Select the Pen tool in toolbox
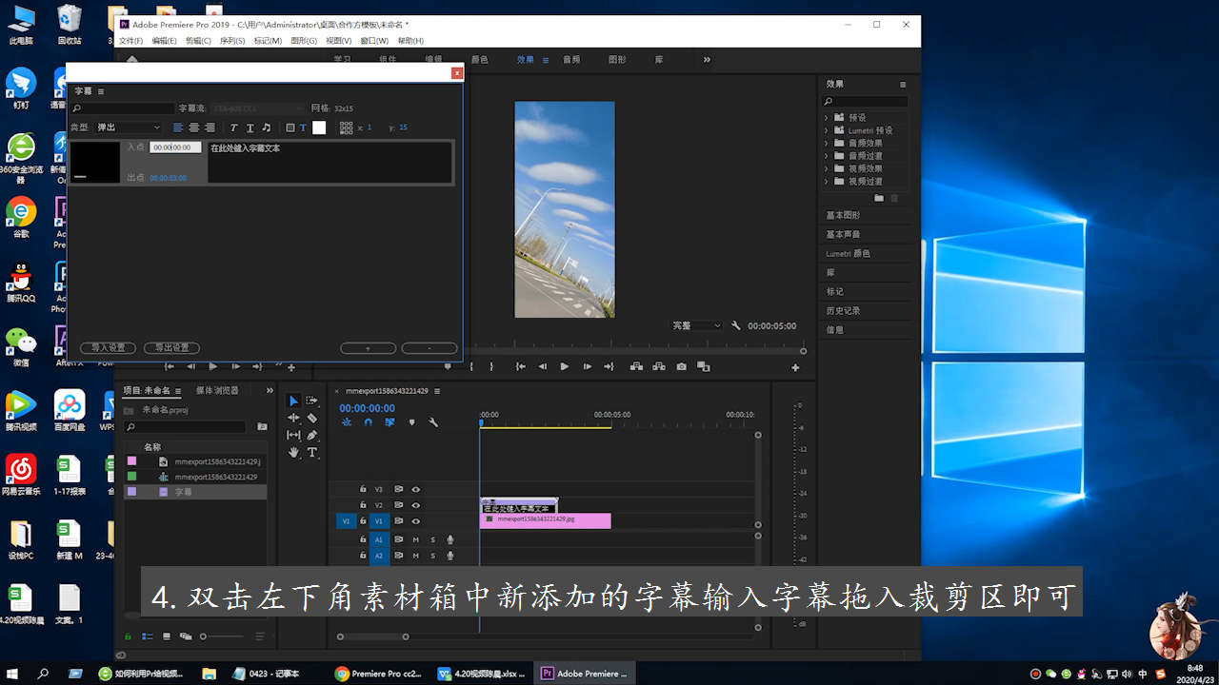Screen dimensions: 1219x685 point(311,435)
